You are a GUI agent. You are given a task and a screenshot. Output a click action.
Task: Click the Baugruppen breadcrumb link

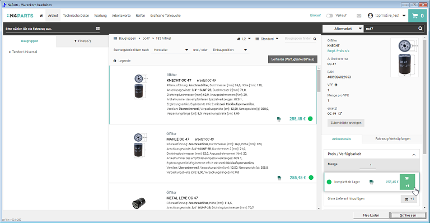pos(127,39)
